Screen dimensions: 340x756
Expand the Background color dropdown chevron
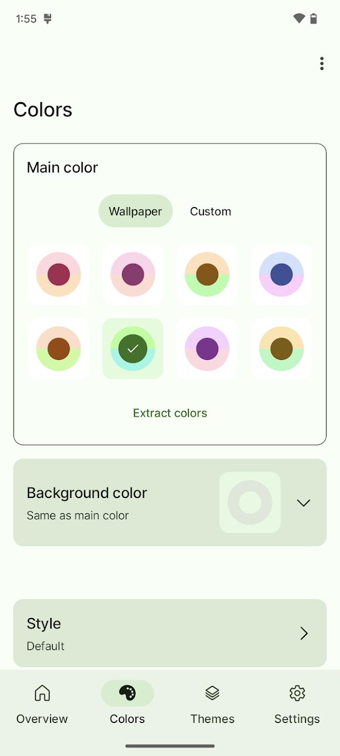click(304, 503)
